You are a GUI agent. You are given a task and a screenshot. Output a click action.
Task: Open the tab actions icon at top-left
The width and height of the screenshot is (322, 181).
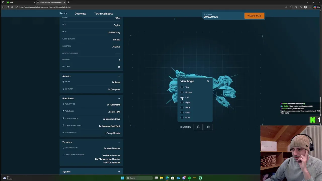point(3,2)
